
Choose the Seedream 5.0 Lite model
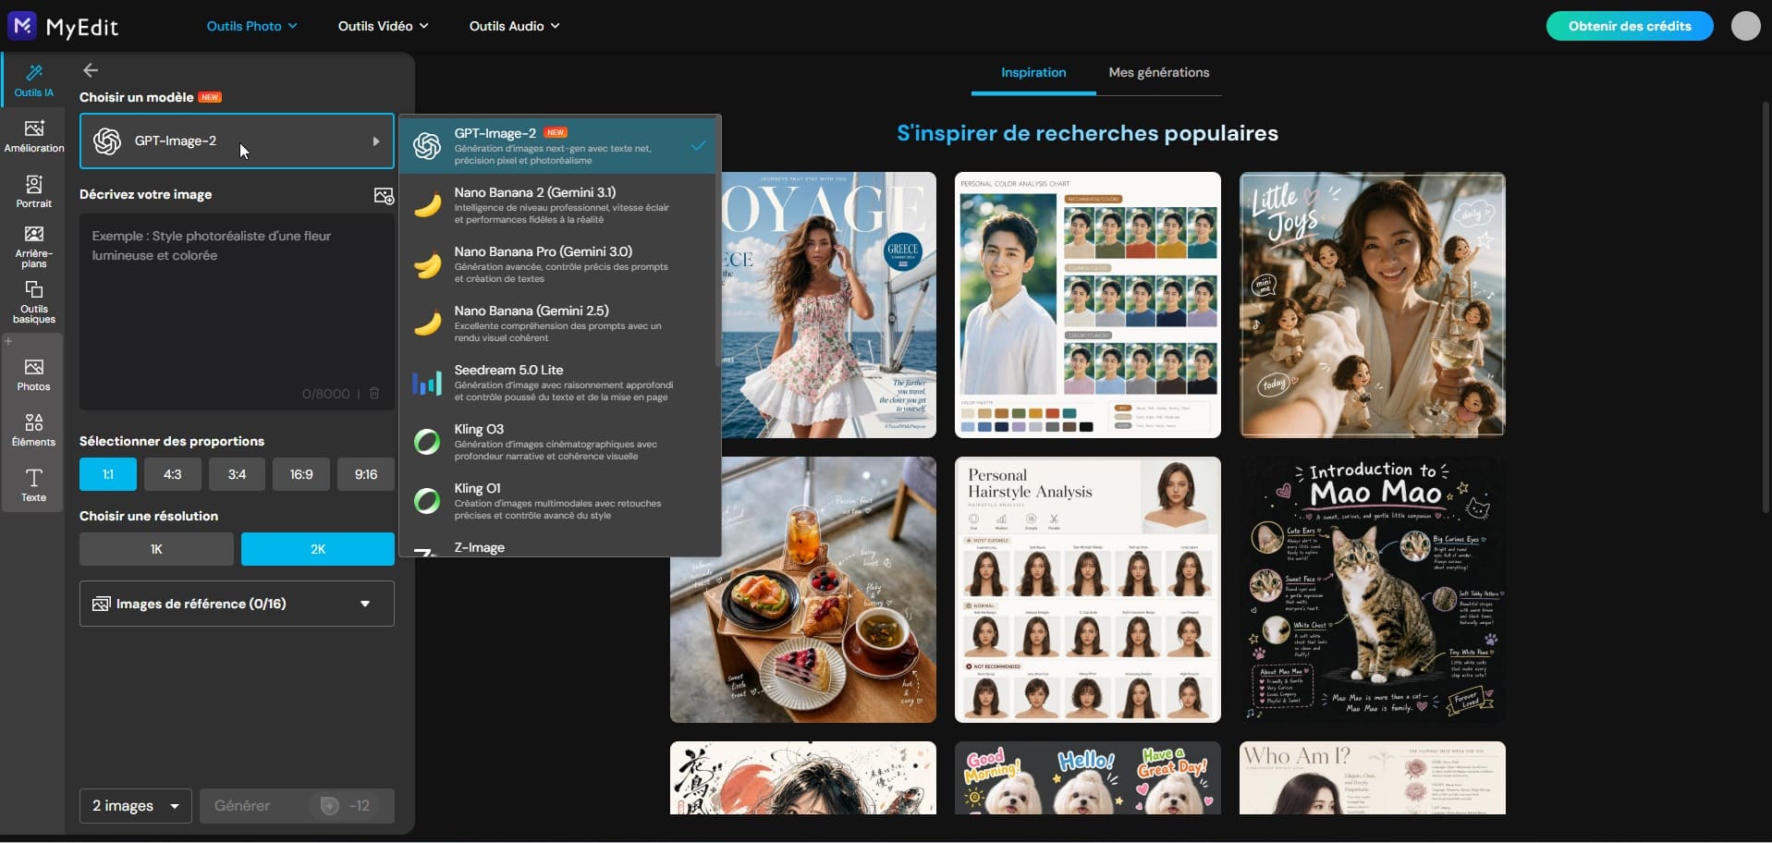point(559,383)
